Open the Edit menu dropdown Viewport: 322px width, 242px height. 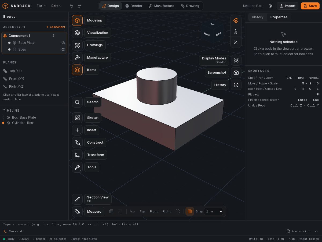click(x=57, y=6)
